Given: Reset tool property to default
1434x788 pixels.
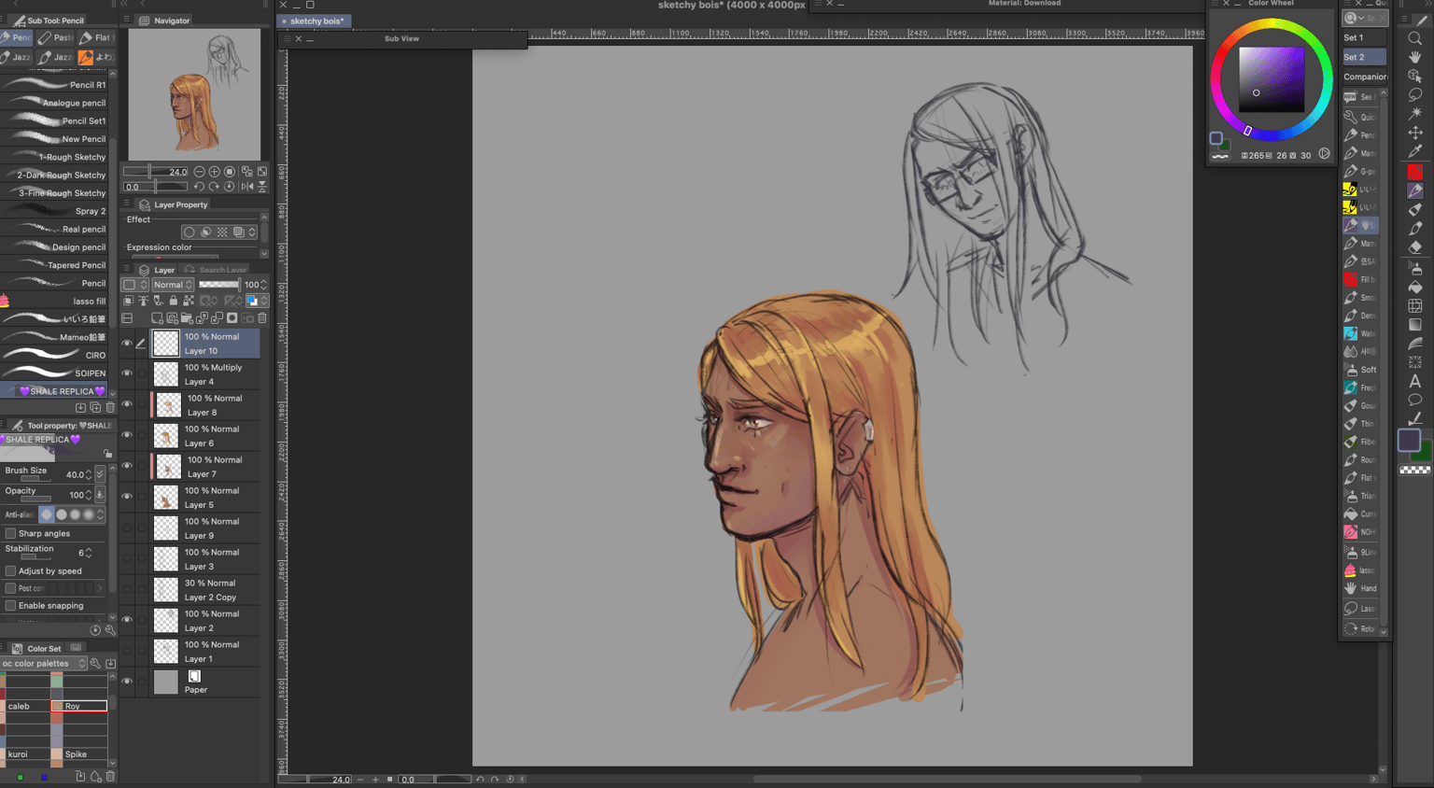Looking at the screenshot, I should point(95,630).
